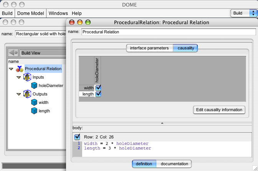Open the Help menu
The image size is (258, 171).
77,13
